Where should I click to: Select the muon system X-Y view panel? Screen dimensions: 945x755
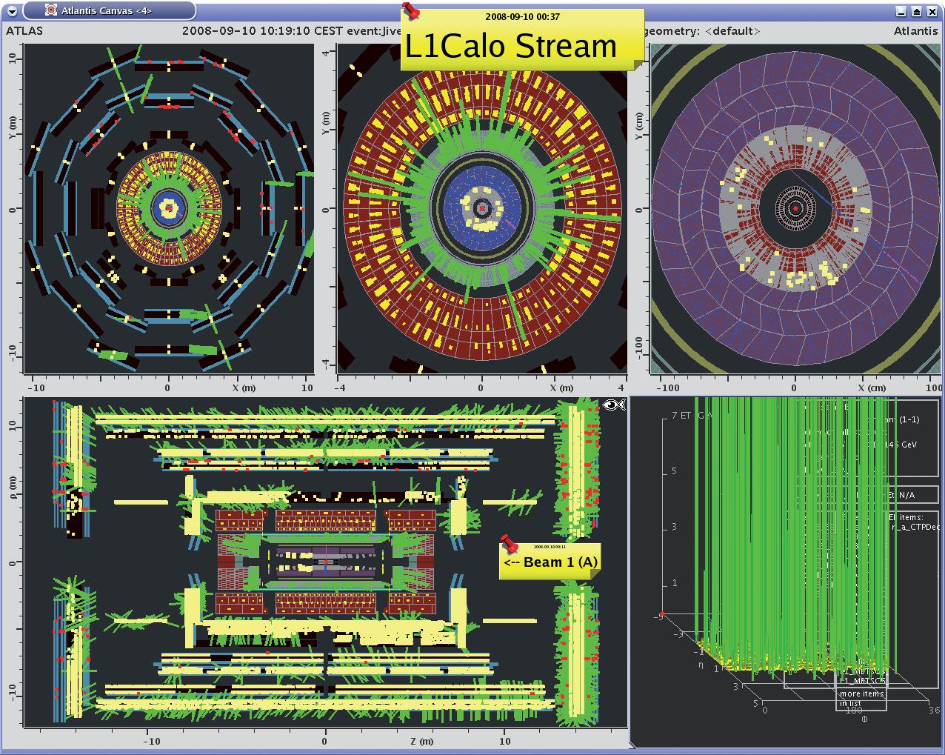(x=169, y=209)
